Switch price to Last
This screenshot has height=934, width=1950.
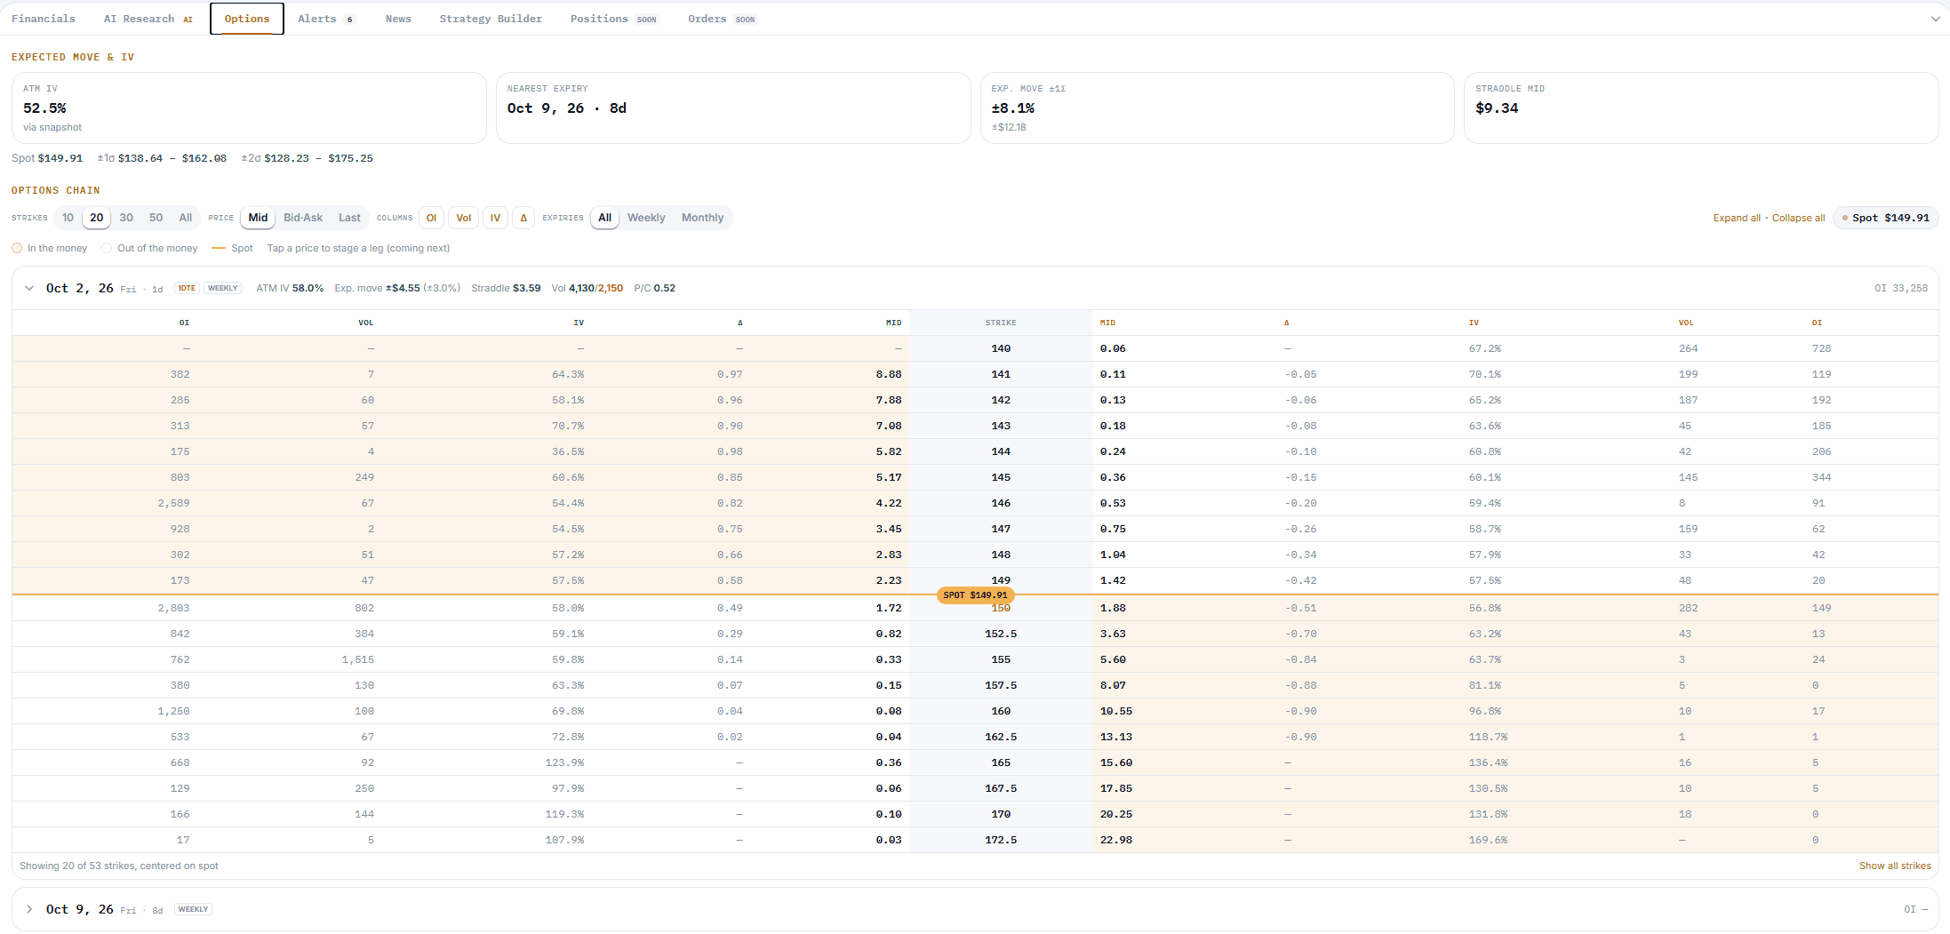coord(349,218)
